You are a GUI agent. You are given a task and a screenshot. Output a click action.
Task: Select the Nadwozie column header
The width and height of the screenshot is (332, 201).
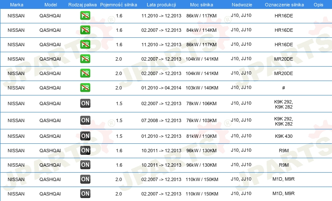[242, 5]
